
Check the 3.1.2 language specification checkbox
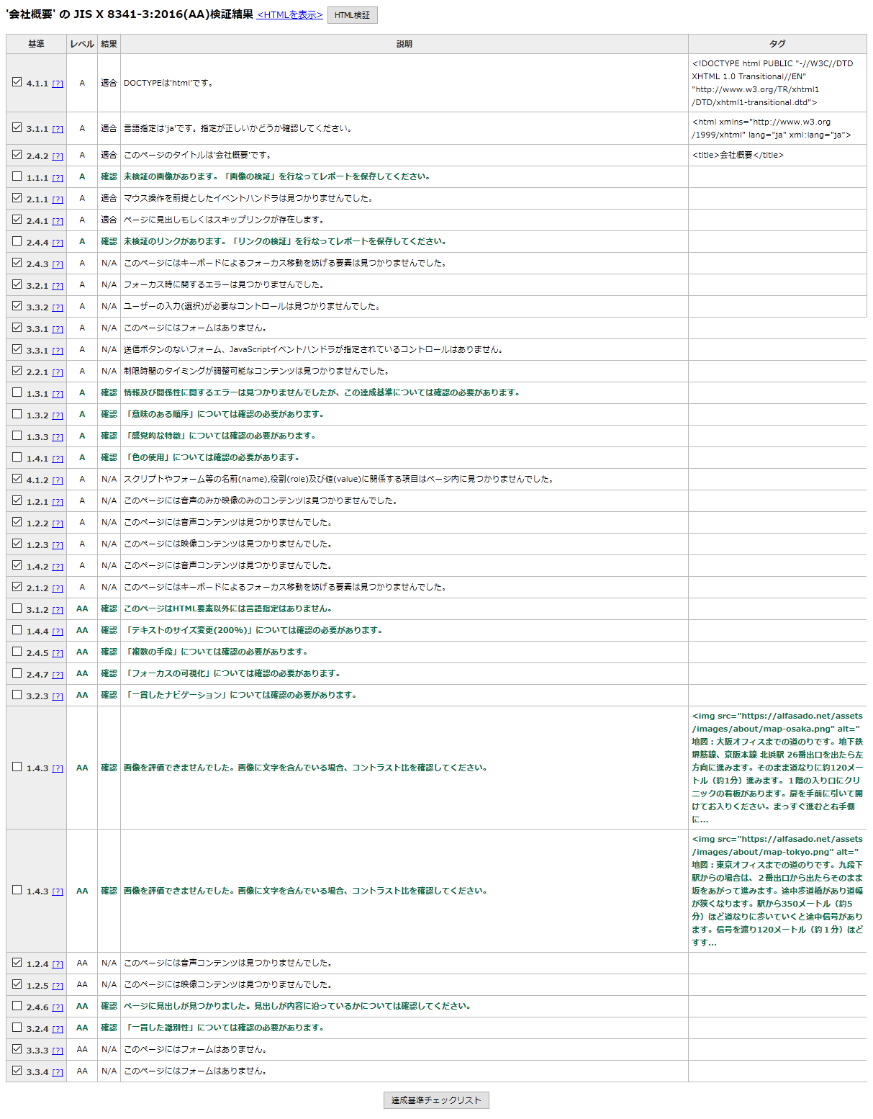pyautogui.click(x=16, y=609)
